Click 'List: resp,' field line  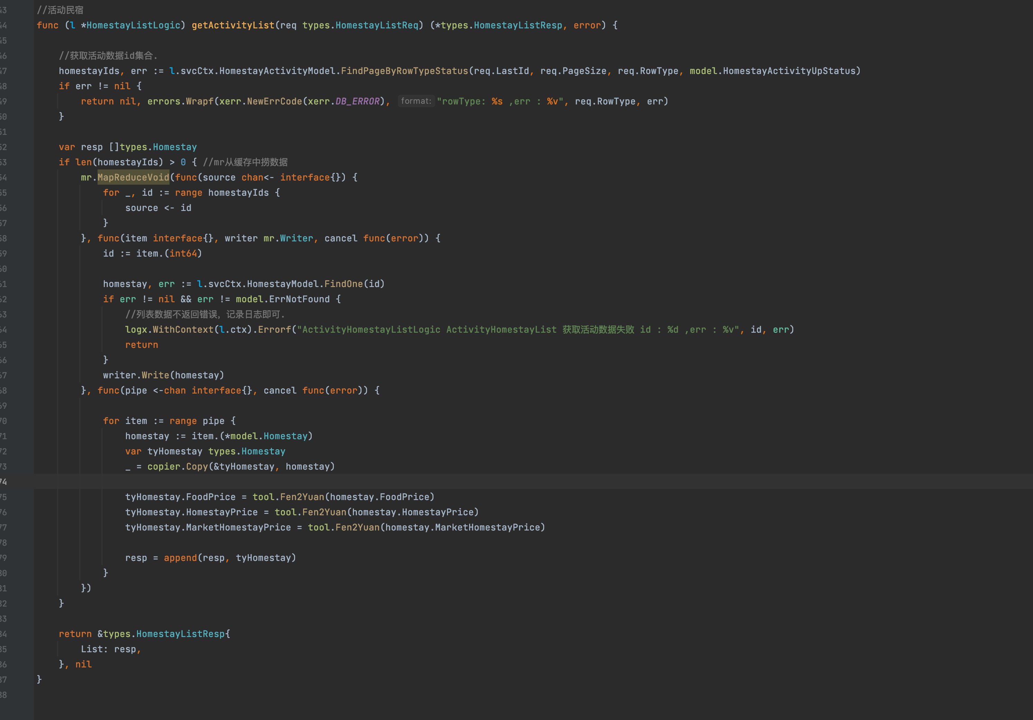coord(111,649)
